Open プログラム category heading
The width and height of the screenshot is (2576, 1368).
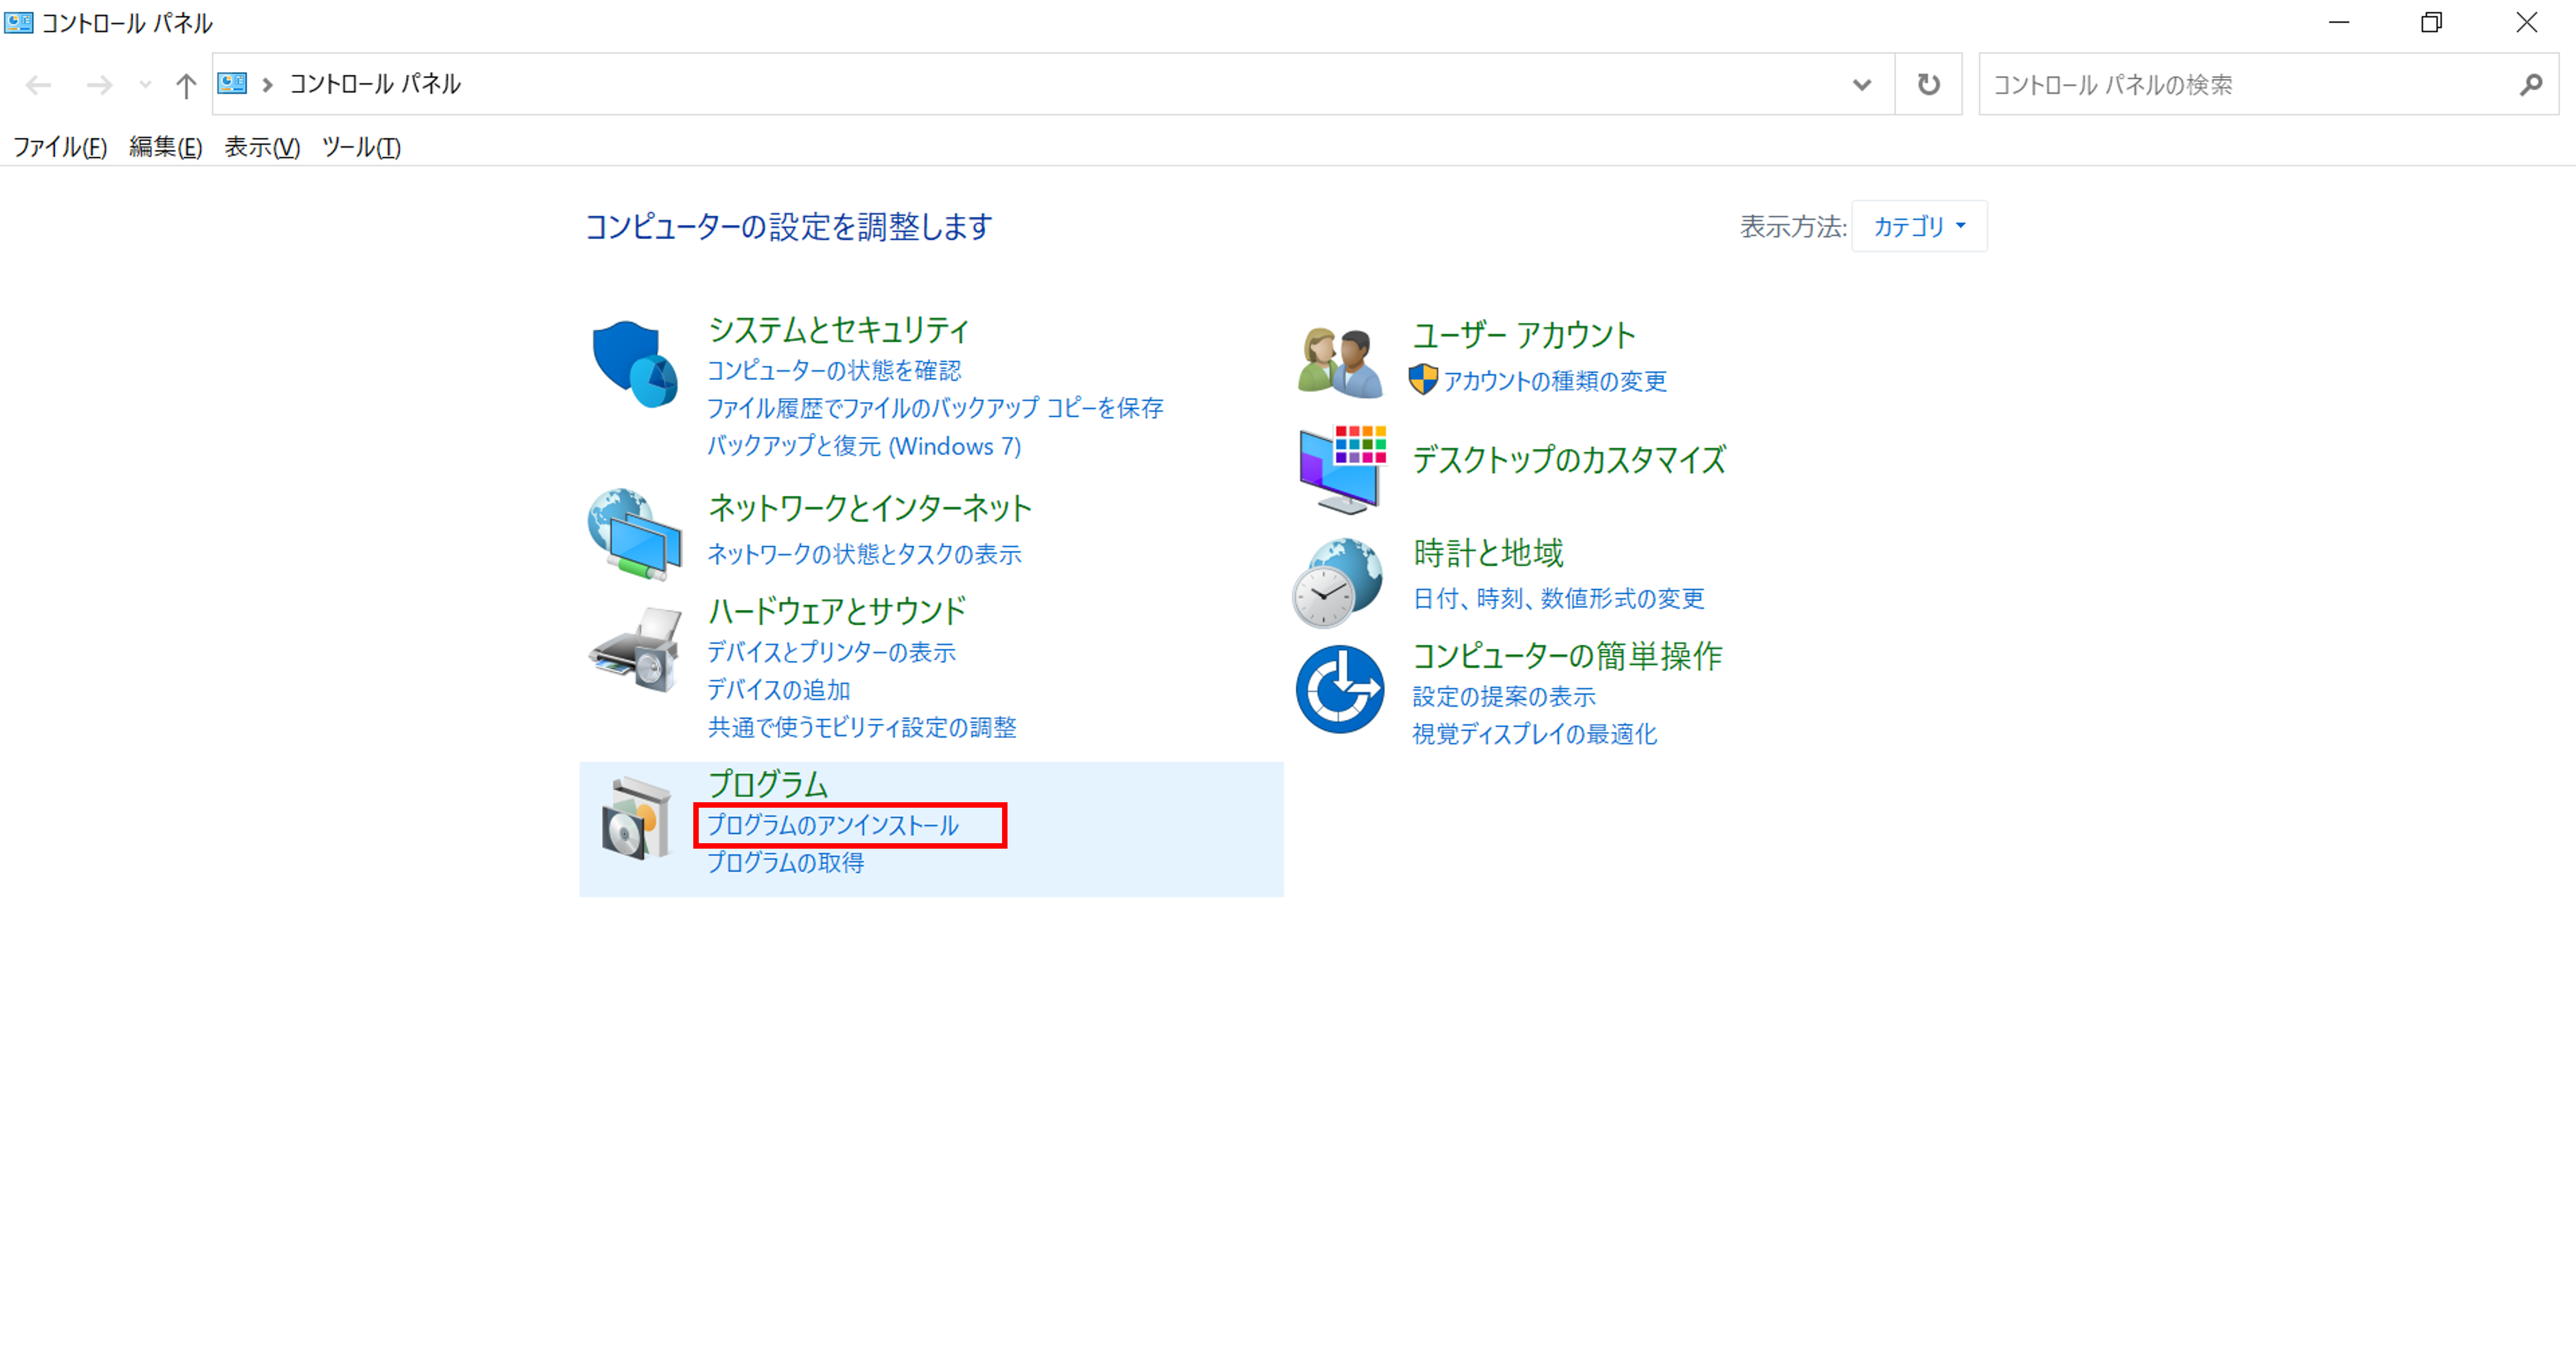coord(768,784)
